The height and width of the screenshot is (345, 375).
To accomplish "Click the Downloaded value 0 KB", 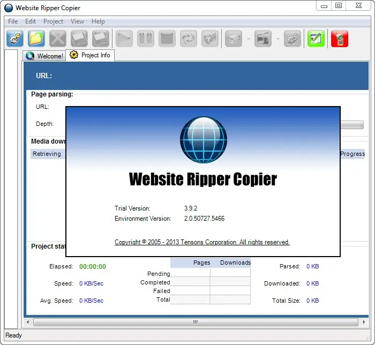I will 312,283.
